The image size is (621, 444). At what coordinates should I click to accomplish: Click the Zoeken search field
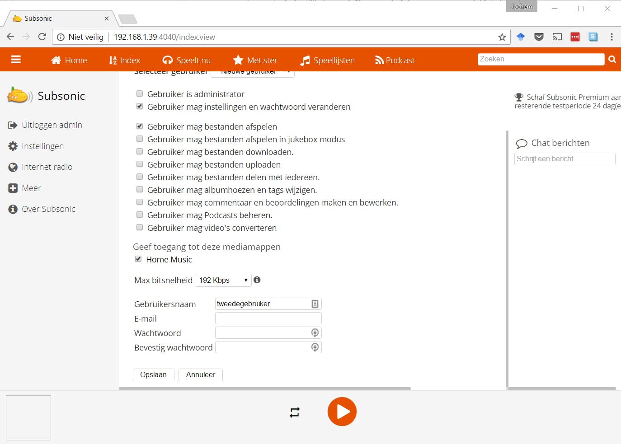click(541, 59)
